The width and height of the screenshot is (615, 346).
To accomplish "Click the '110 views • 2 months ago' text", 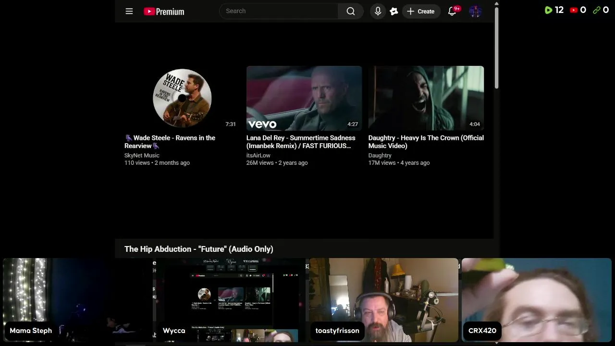I will pos(157,163).
